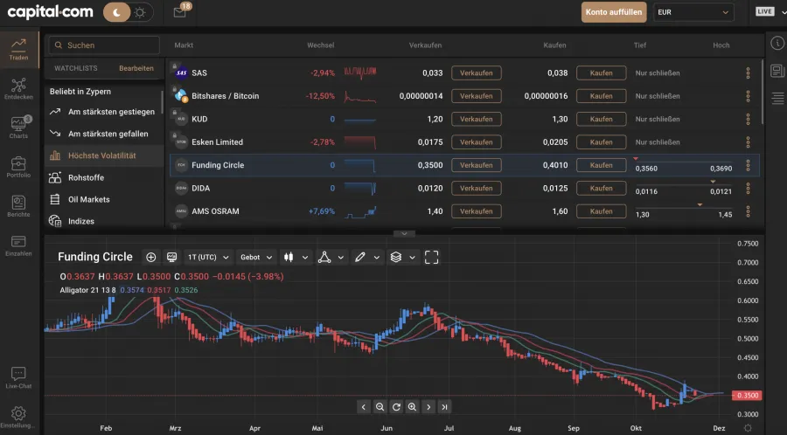Open candlestick chart type dropdown

pyautogui.click(x=296, y=257)
